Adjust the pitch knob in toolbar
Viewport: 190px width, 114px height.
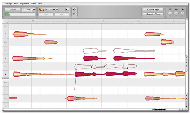pos(170,13)
